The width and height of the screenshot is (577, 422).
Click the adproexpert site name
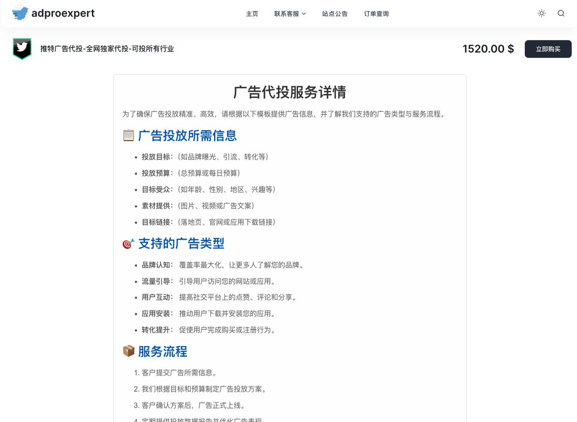(x=63, y=13)
